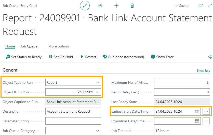Click Set On Hold action
Viewport: 213px width, 135px height.
(61, 57)
